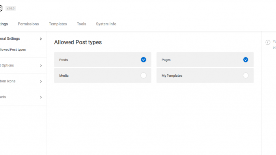Click the My Templates label text

click(172, 76)
